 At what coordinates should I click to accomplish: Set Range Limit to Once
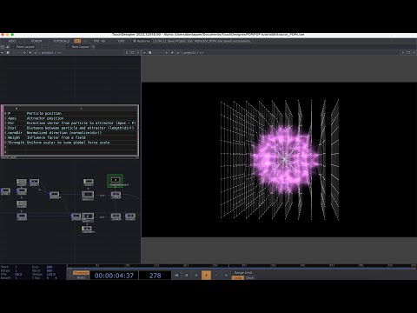249,277
